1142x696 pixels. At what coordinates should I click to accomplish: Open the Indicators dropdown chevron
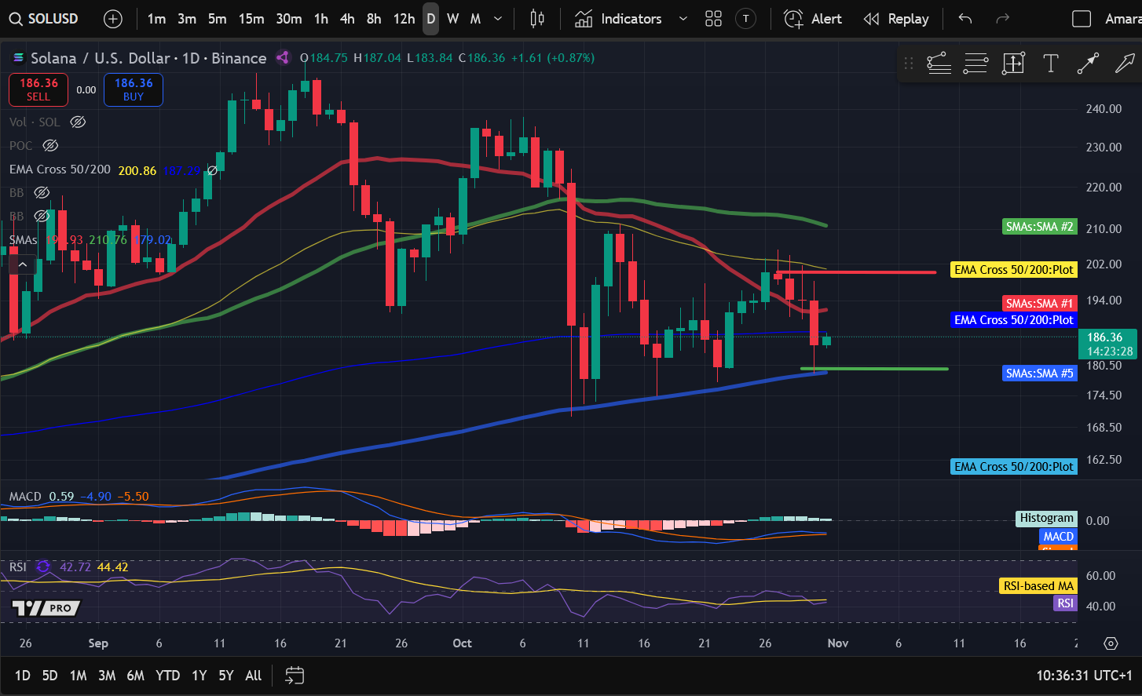[x=682, y=18]
